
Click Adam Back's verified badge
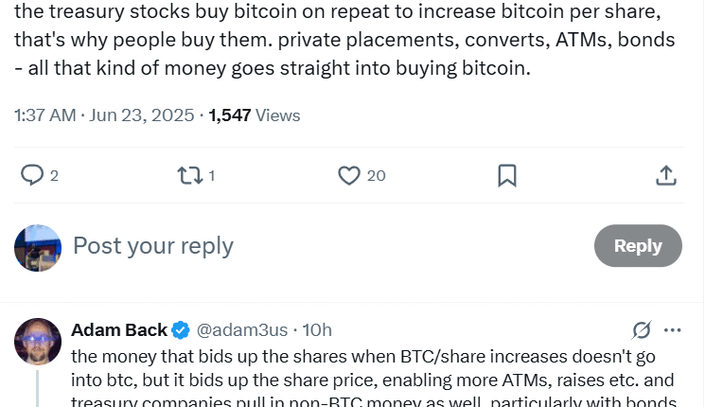(x=180, y=330)
